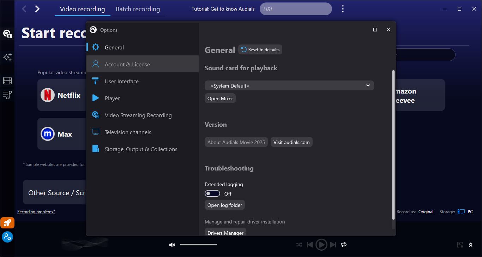Change Record as Original setting
The width and height of the screenshot is (482, 257).
[426, 212]
